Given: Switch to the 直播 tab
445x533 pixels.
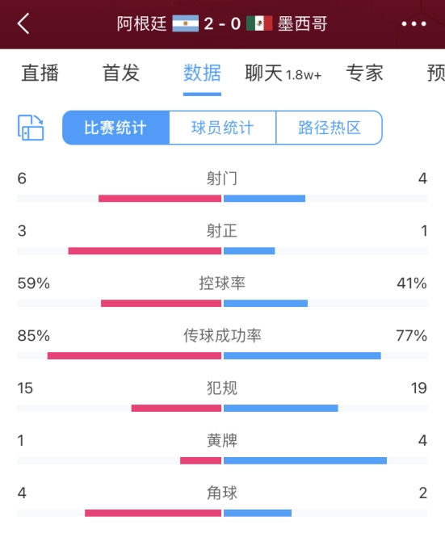Looking at the screenshot, I should click(40, 73).
